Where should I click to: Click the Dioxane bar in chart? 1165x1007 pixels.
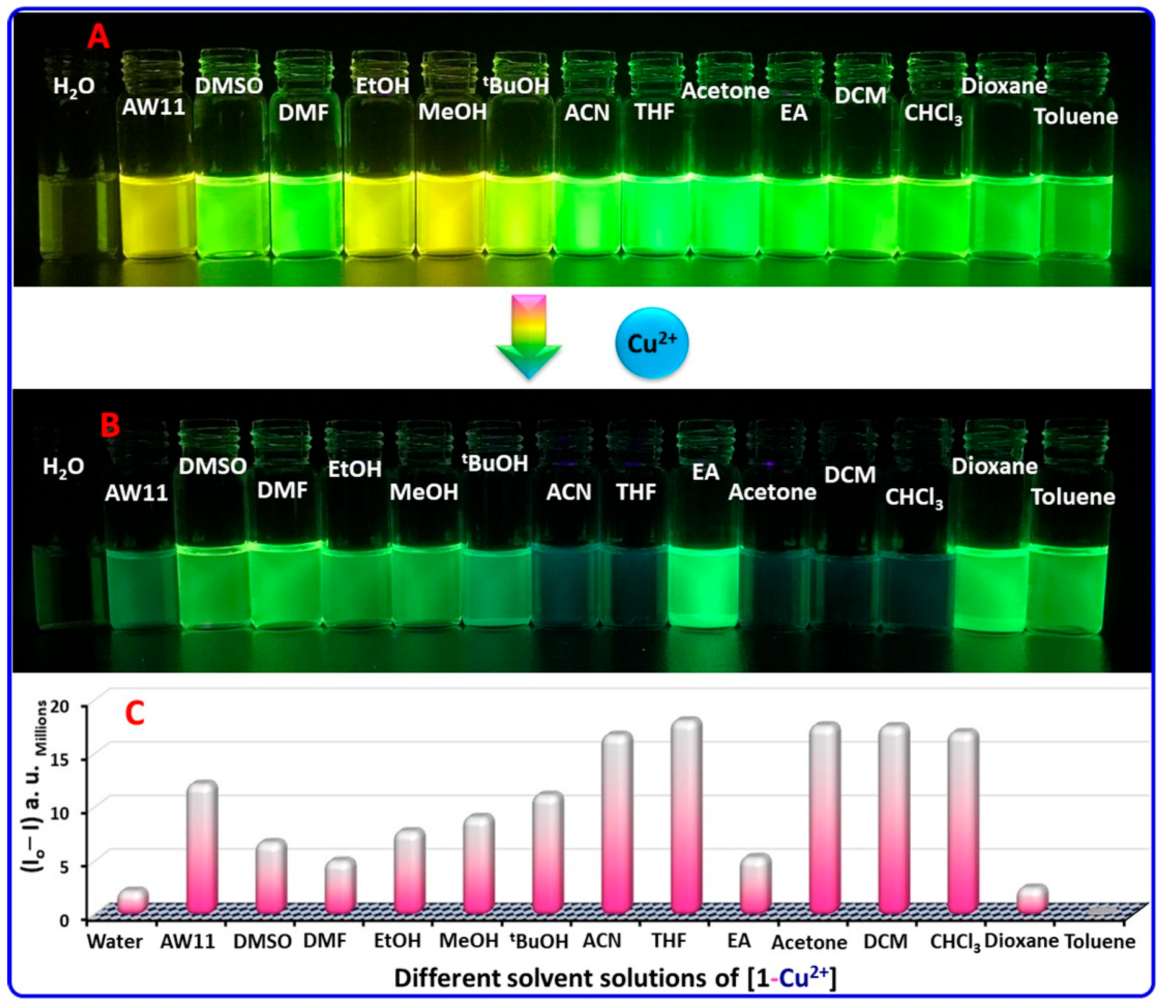tap(1033, 898)
